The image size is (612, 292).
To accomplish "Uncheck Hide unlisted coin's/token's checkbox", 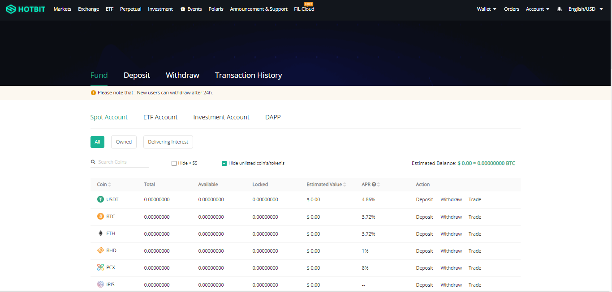I will pyautogui.click(x=224, y=163).
